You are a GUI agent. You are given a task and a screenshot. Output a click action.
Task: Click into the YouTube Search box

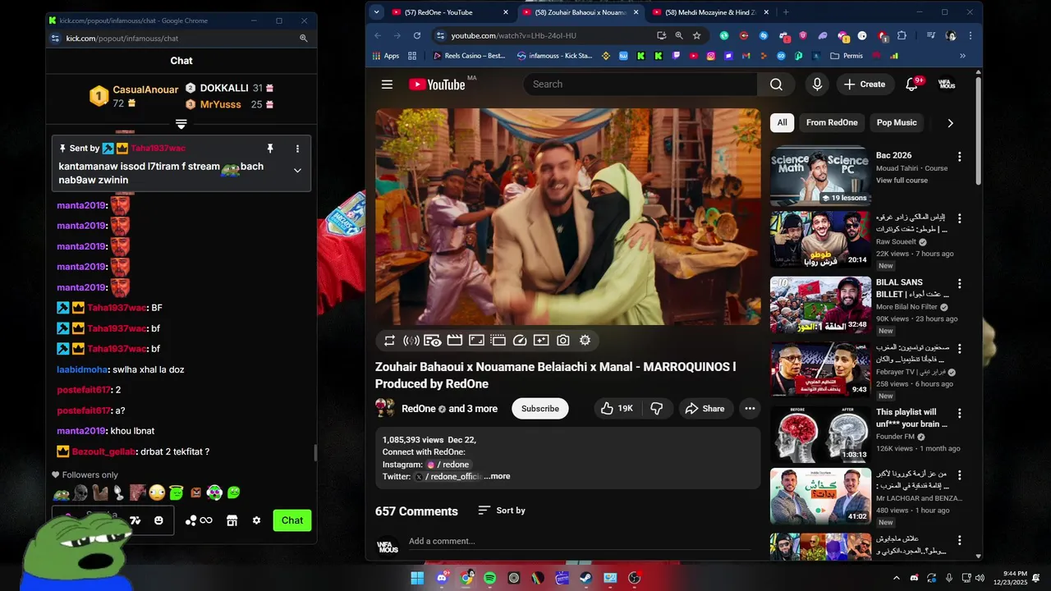pos(640,85)
